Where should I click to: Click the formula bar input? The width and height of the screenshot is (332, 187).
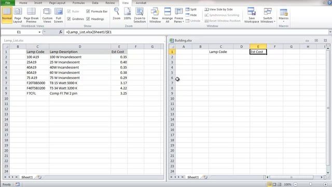[x=196, y=32]
